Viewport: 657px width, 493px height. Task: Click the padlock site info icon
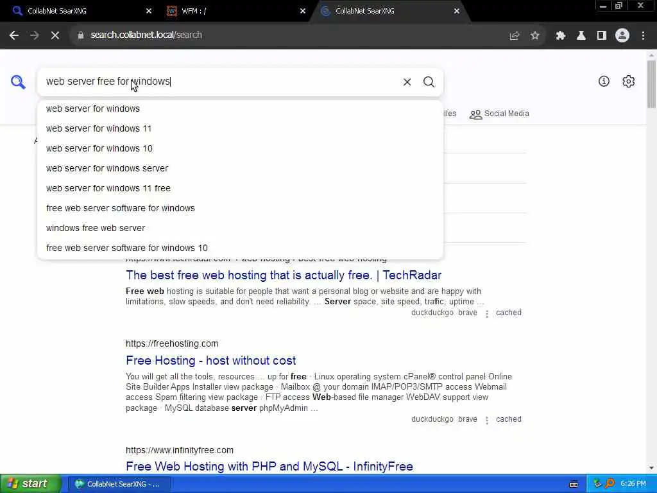[81, 35]
